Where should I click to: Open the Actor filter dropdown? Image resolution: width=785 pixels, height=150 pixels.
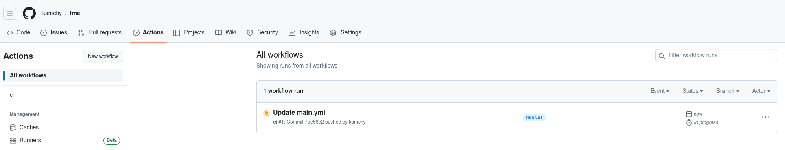pos(761,91)
